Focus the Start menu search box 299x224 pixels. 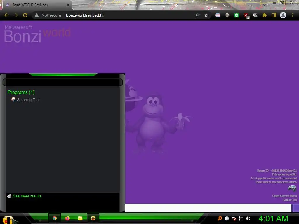[x=62, y=83]
